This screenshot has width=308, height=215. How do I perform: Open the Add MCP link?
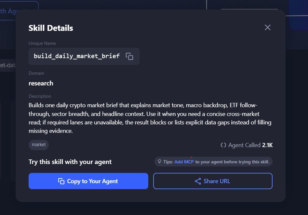click(x=184, y=162)
